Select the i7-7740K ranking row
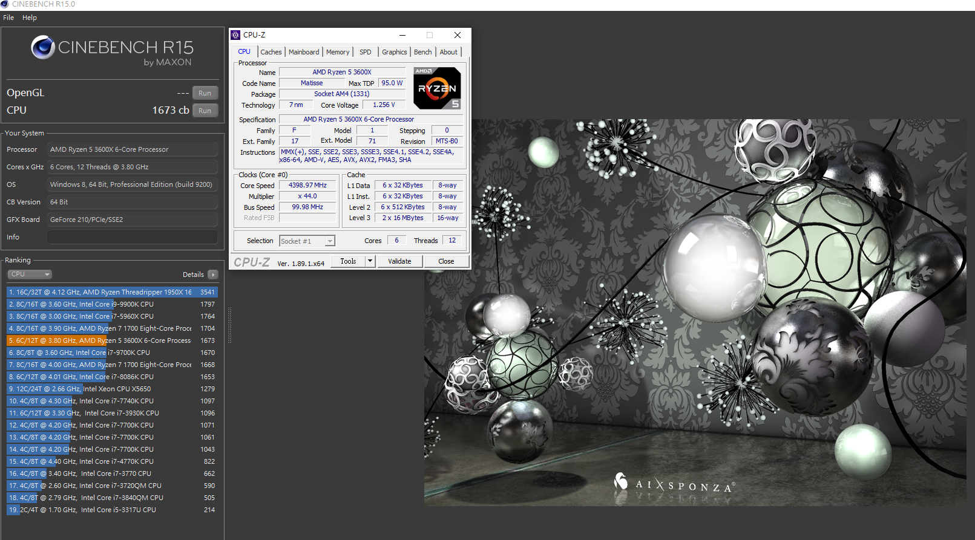 (112, 401)
